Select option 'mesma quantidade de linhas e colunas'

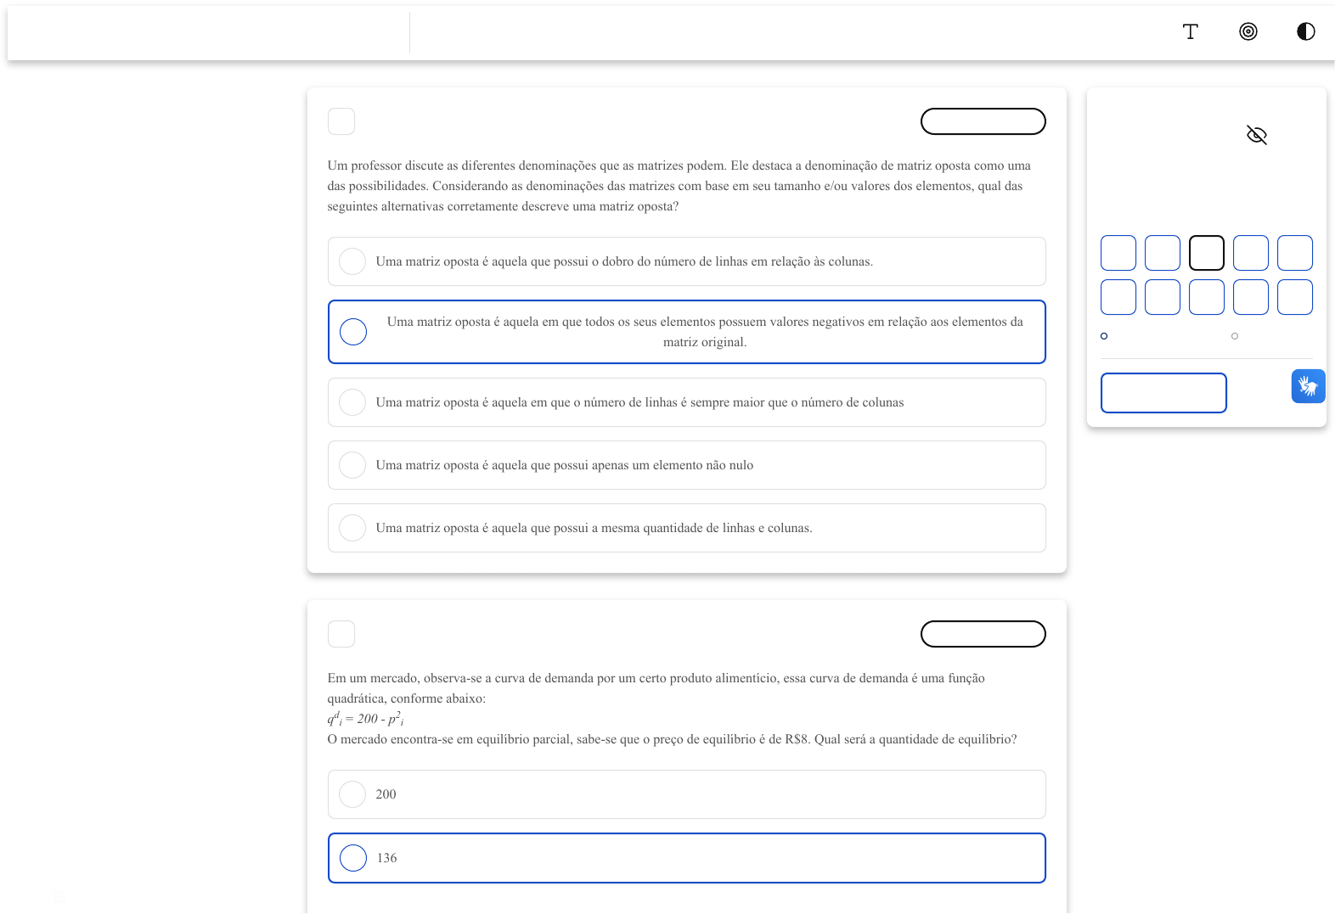tap(352, 528)
